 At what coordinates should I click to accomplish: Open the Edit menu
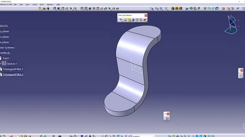point(21,5)
